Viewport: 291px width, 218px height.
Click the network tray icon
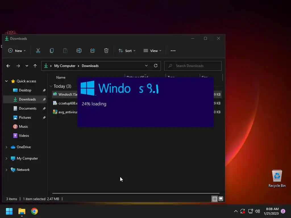pyautogui.click(x=251, y=211)
